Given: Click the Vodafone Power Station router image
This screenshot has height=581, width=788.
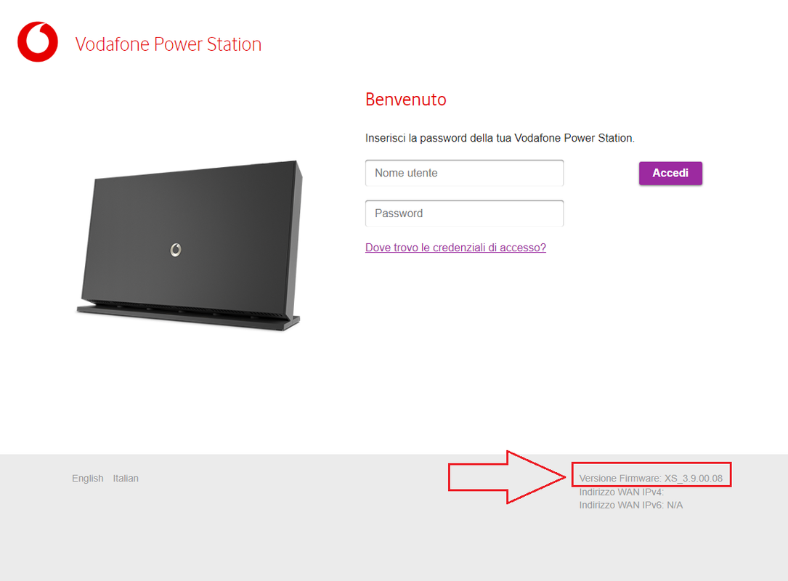Looking at the screenshot, I should (190, 245).
